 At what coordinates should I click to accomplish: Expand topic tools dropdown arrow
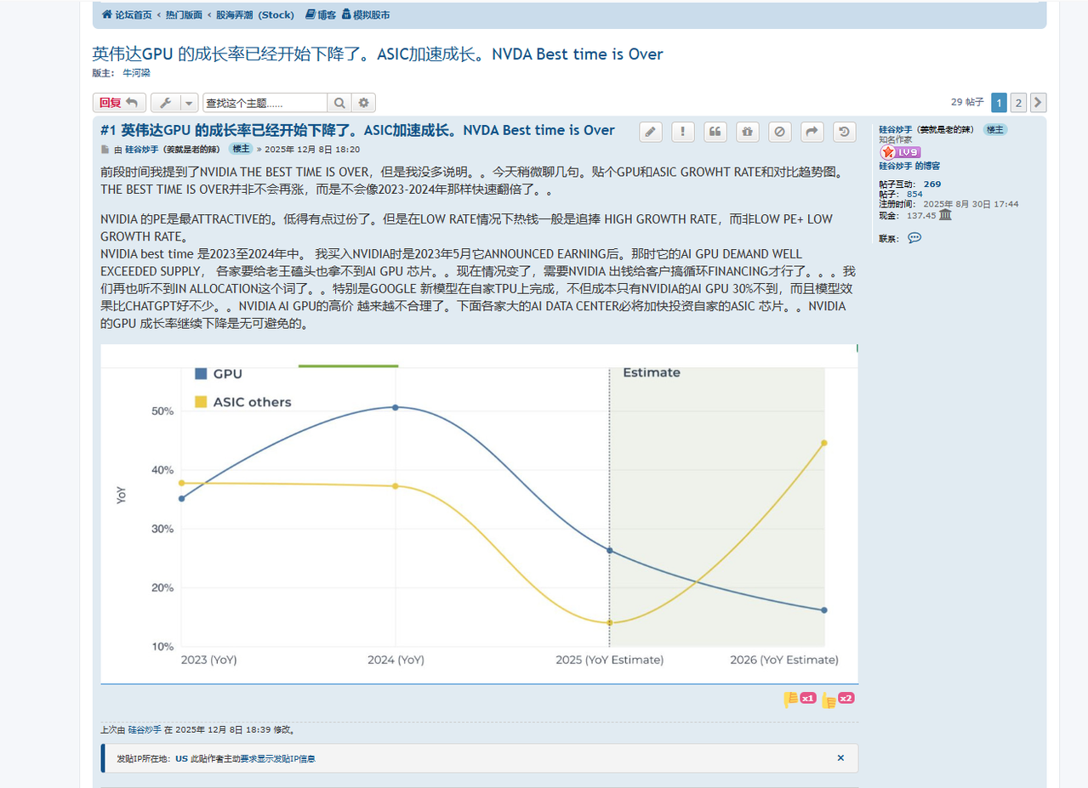(189, 103)
